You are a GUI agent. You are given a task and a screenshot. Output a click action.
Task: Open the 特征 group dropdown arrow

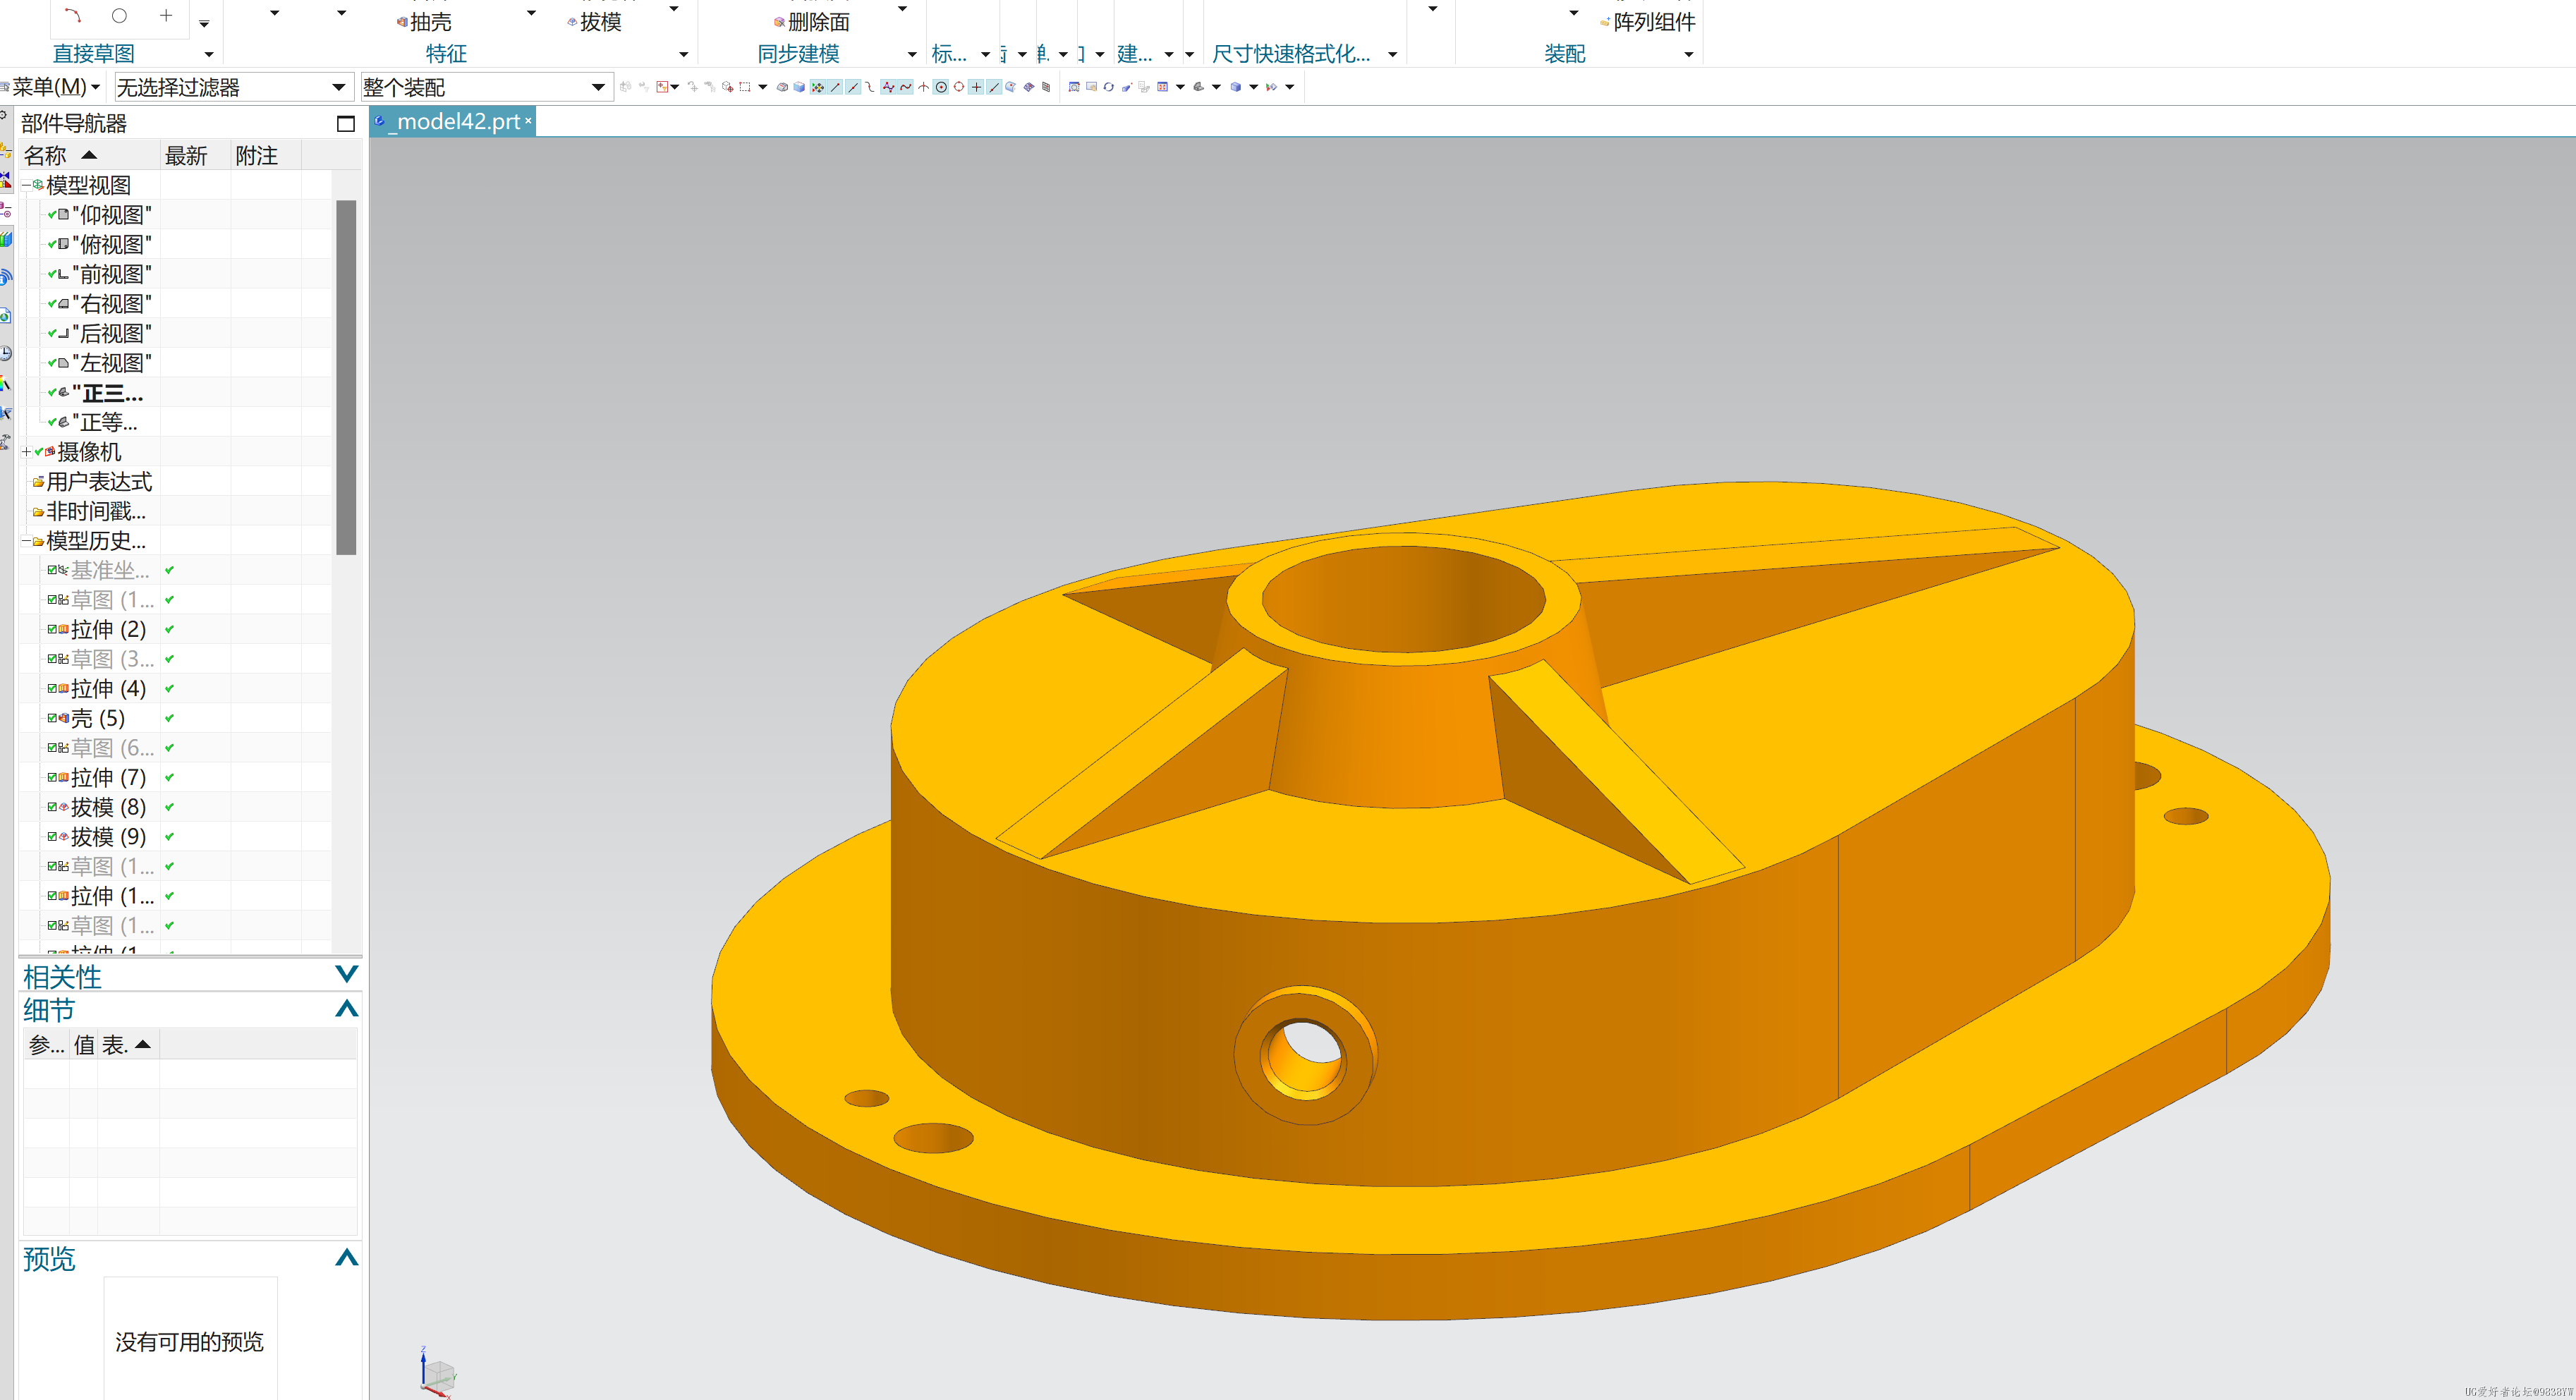click(684, 54)
